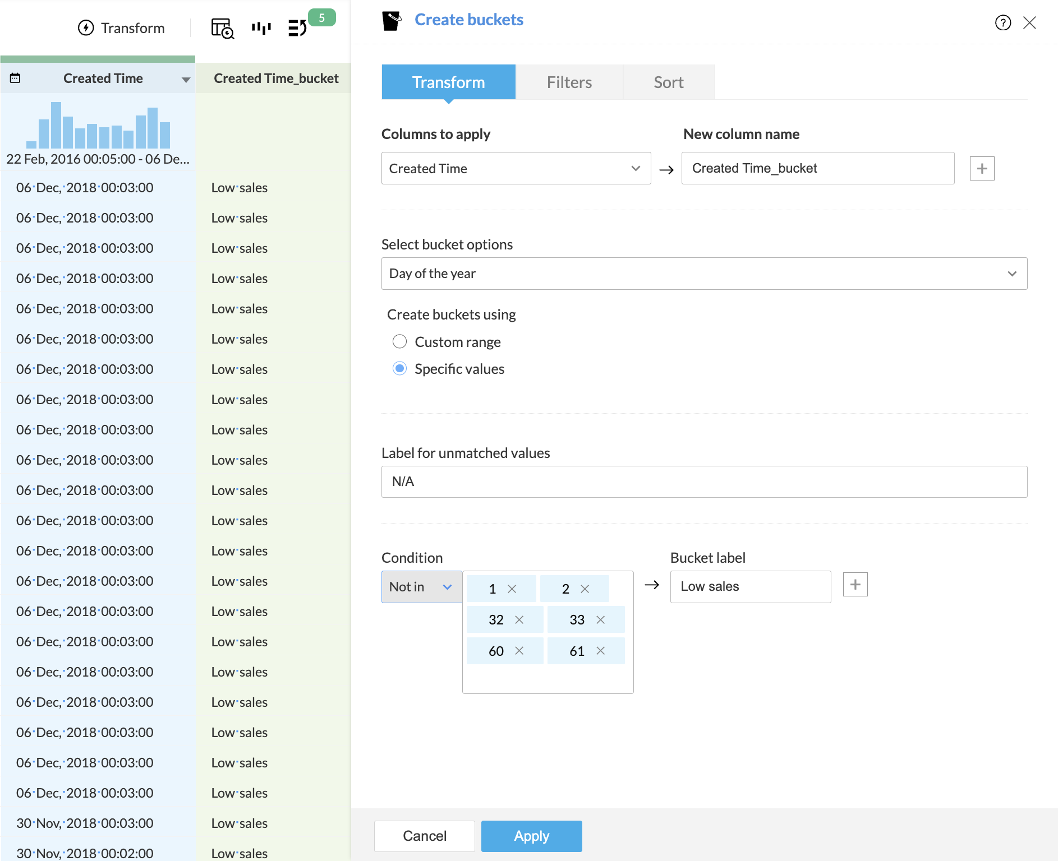The height and width of the screenshot is (861, 1058).
Task: Close the Create buckets panel
Action: [1029, 22]
